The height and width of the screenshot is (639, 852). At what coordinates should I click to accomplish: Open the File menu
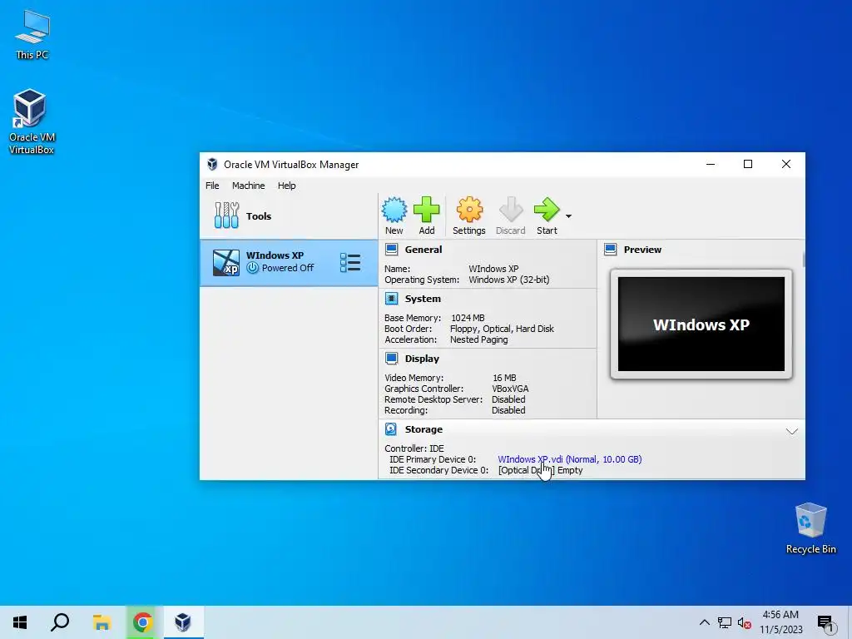click(212, 186)
